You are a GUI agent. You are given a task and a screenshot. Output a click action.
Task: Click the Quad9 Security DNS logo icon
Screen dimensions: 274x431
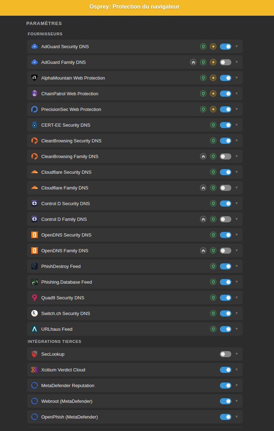[x=35, y=298]
